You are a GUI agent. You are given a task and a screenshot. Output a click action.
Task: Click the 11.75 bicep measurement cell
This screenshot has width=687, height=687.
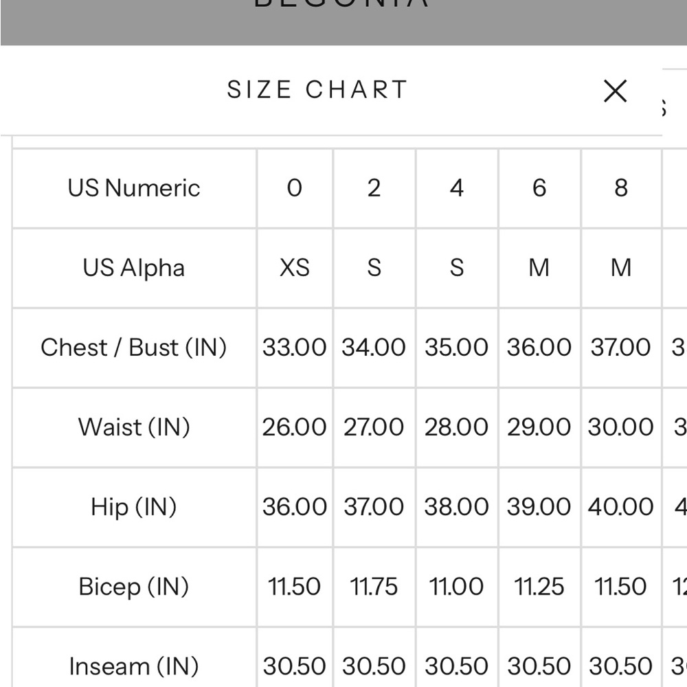[x=374, y=587]
